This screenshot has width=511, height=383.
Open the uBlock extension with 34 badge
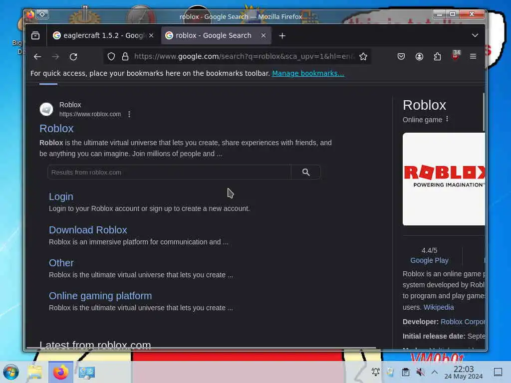pyautogui.click(x=456, y=55)
